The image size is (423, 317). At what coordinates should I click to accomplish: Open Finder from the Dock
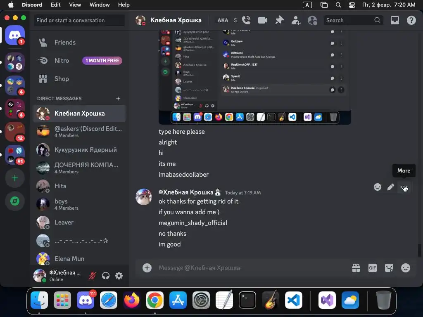click(x=39, y=300)
